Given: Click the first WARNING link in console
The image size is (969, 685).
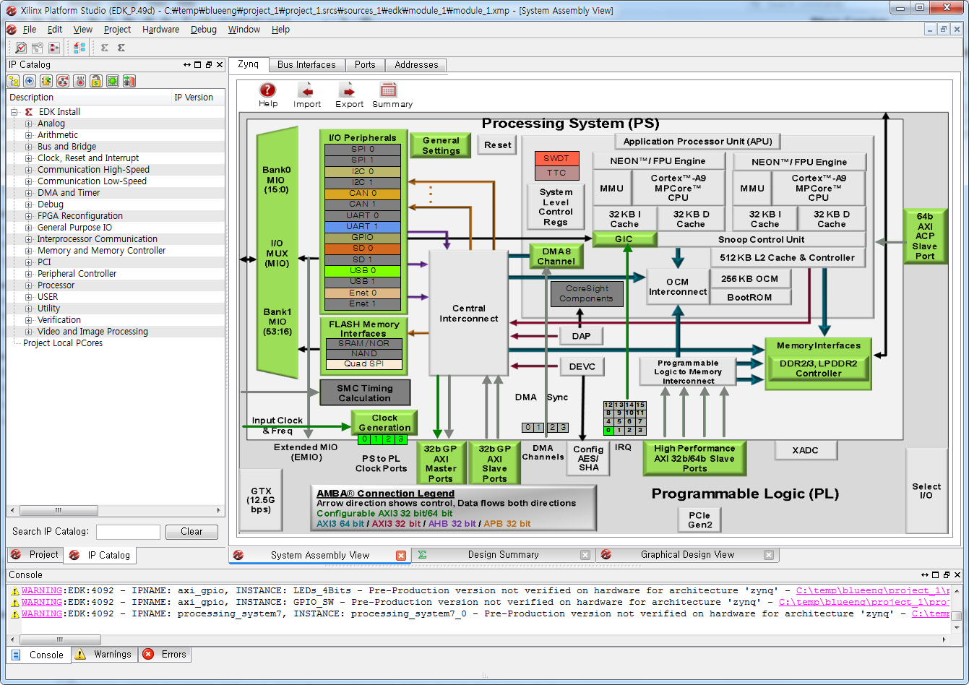Looking at the screenshot, I should pos(42,590).
